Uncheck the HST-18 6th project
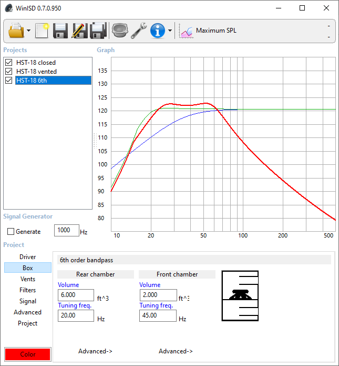 [x=8, y=80]
